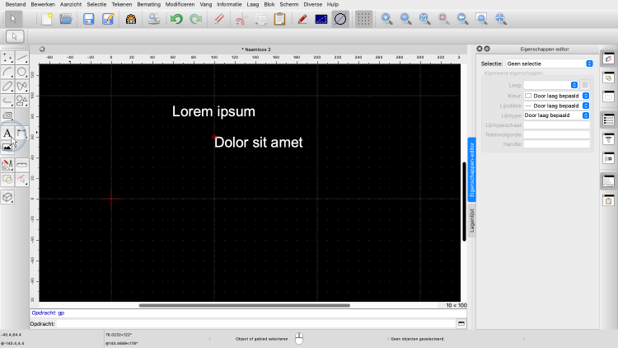This screenshot has height=348, width=618.
Task: Select the Text tool in left toolbox
Action: 7,133
